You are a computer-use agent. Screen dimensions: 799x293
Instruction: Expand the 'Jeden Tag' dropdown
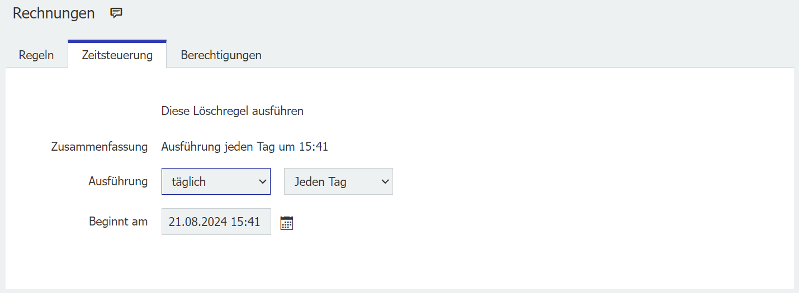pos(338,182)
